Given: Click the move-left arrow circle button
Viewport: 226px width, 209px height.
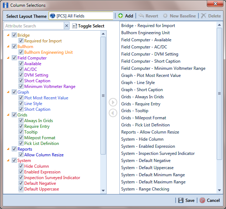Looking at the screenshot, I should tap(113, 113).
